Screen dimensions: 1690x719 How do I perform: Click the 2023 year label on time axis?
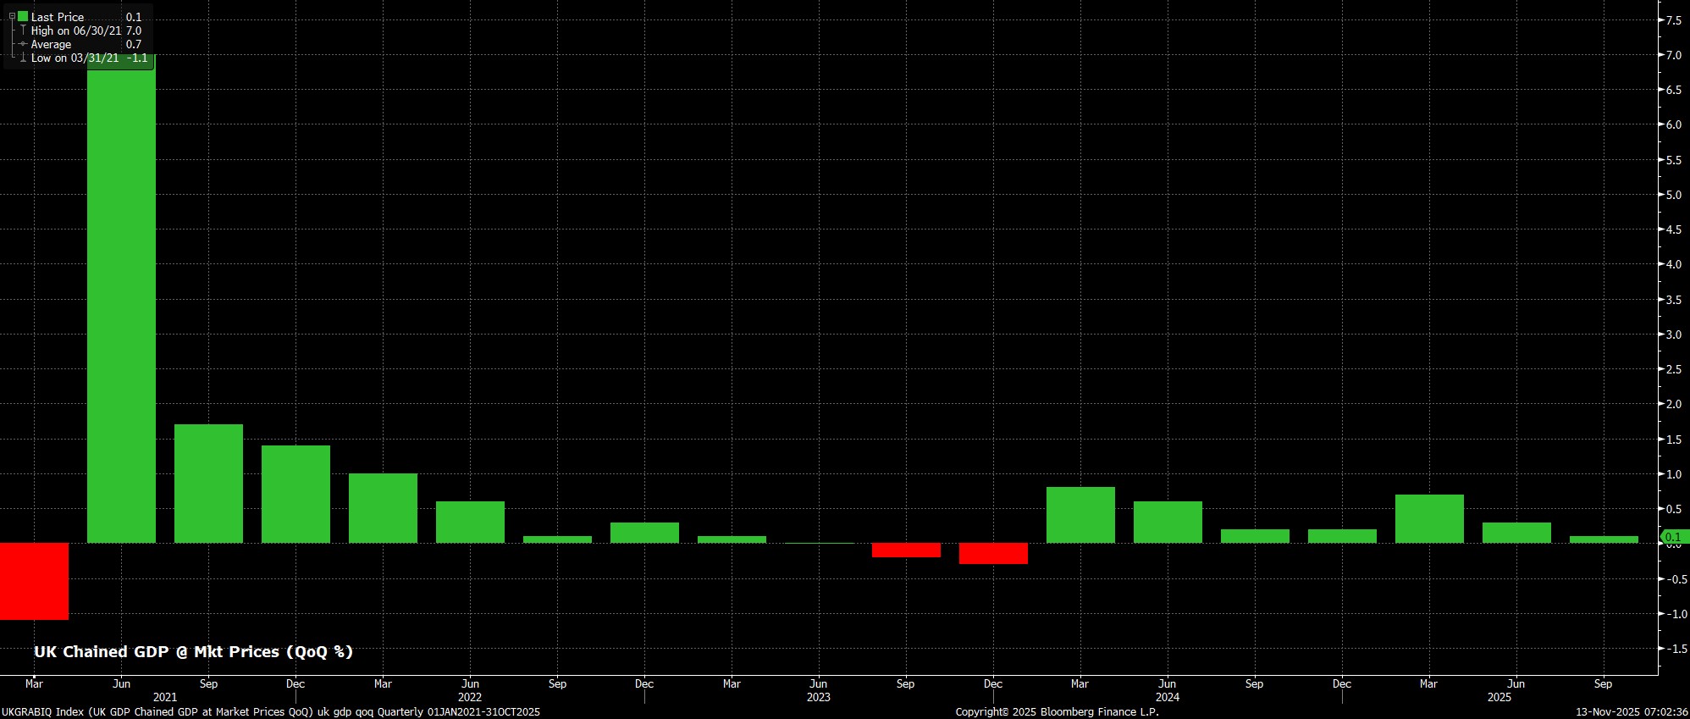(x=818, y=697)
